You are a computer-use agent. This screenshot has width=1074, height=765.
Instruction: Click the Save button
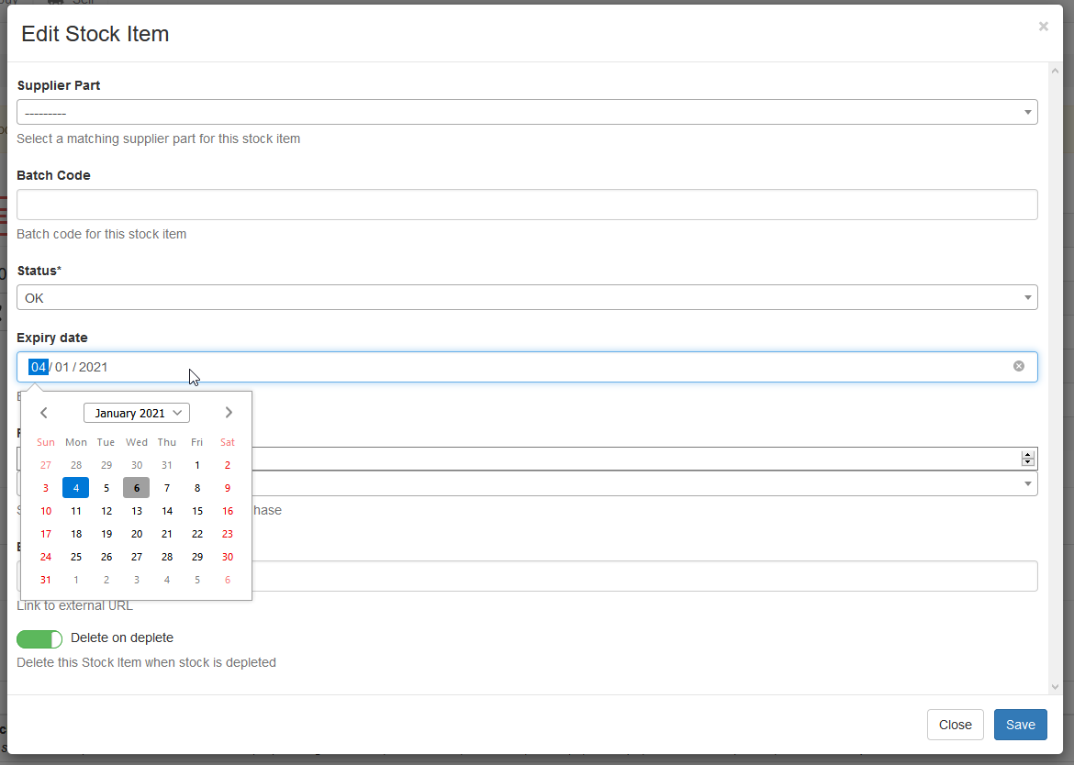[1020, 725]
